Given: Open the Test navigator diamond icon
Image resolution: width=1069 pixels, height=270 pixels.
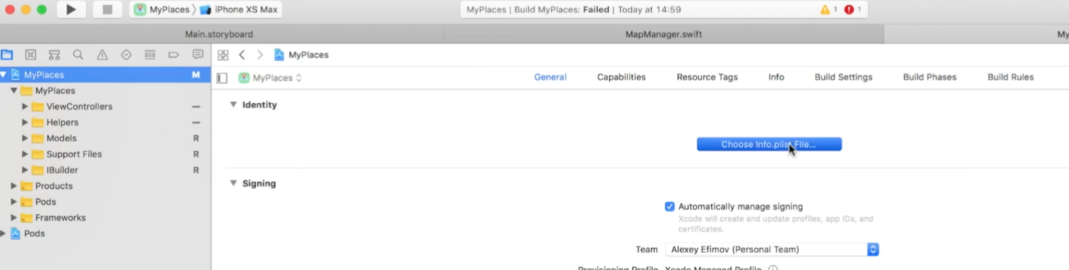Looking at the screenshot, I should 126,55.
